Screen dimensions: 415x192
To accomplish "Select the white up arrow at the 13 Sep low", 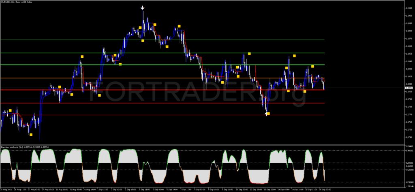I will (266, 114).
